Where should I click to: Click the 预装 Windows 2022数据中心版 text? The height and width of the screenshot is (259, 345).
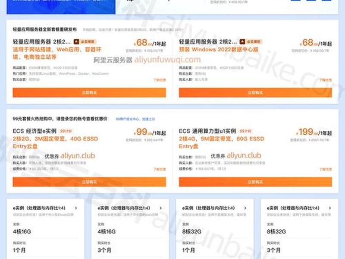click(x=219, y=49)
